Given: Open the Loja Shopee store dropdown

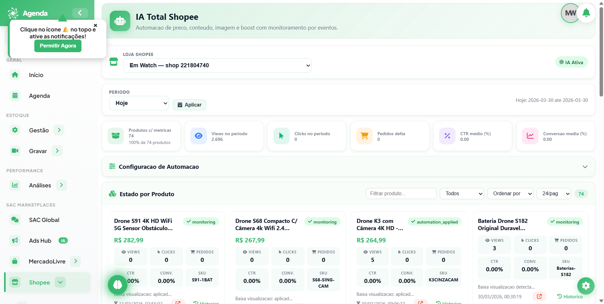Looking at the screenshot, I should tap(217, 65).
